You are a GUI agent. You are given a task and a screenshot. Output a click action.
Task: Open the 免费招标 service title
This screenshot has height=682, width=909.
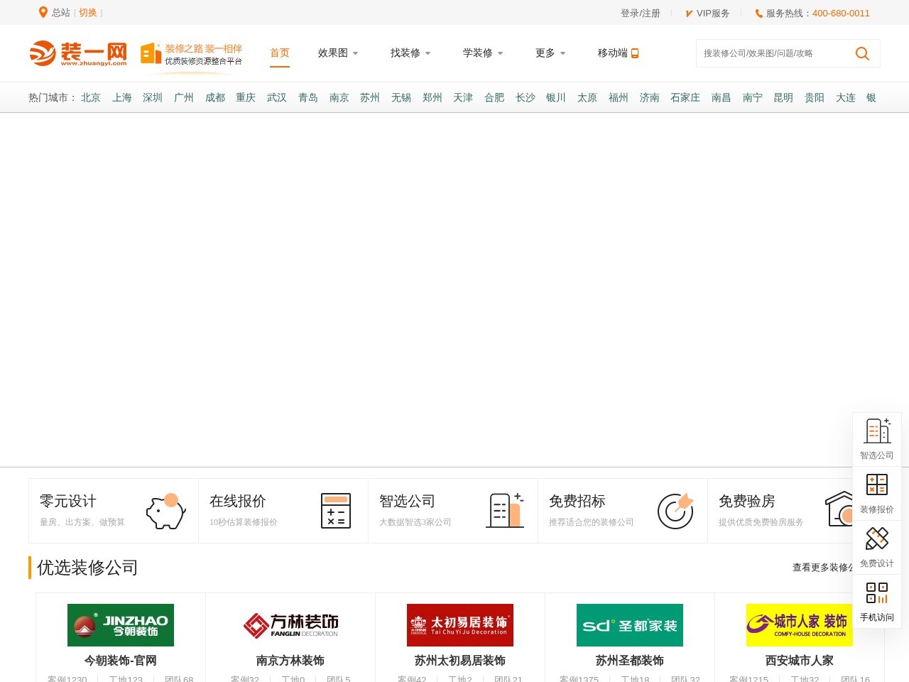577,502
